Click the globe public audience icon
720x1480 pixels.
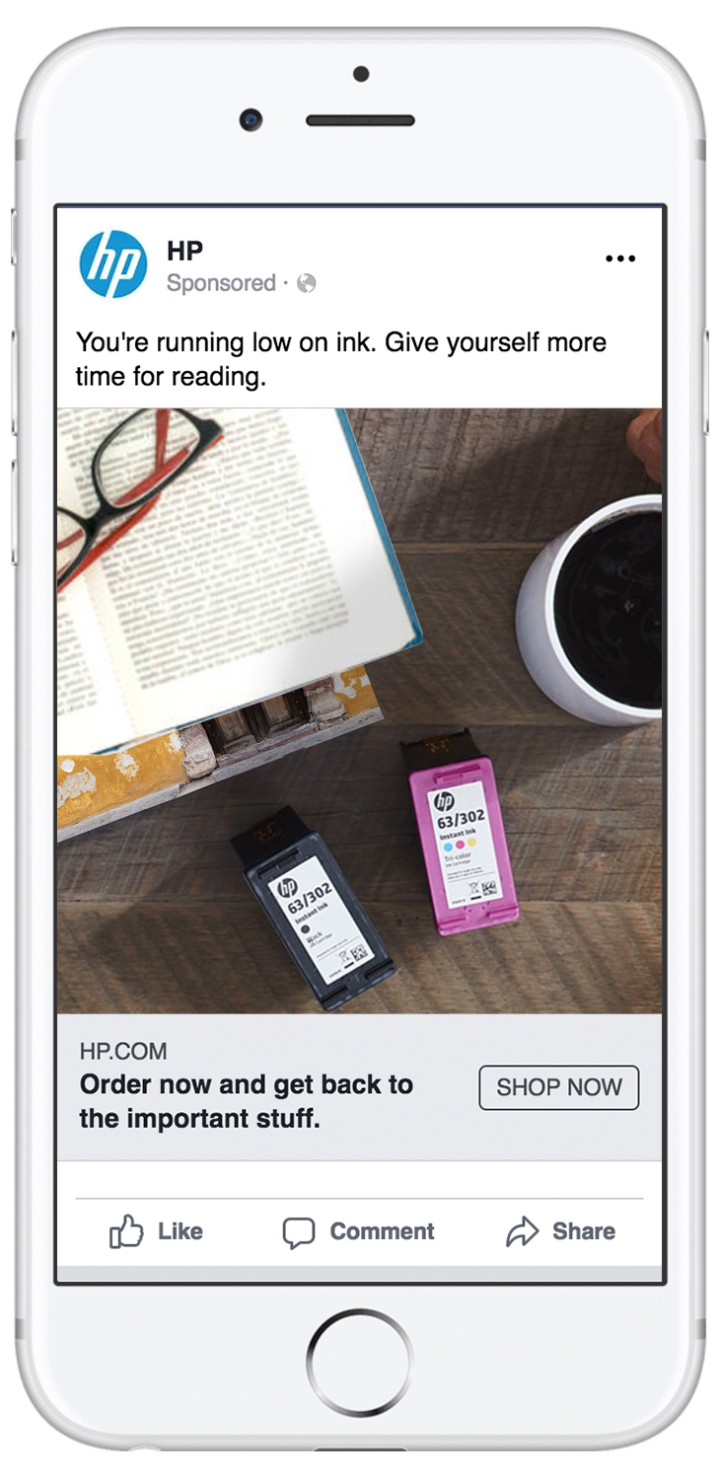[x=307, y=283]
